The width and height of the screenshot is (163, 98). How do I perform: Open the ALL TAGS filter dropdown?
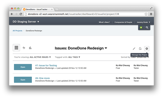(74, 57)
